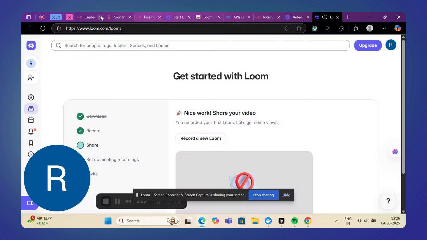Image resolution: width=427 pixels, height=240 pixels.
Task: Open the Library icon in sidebar
Action: (31, 109)
